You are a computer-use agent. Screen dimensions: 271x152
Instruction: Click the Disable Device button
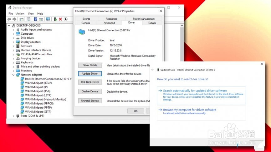(90, 91)
